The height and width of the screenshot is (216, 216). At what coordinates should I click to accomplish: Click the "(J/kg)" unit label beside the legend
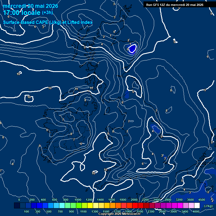pyautogui.click(x=208, y=206)
